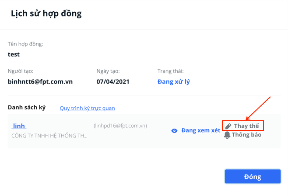Select the Thay thế replace action
Image resolution: width=288 pixels, height=196 pixels.
pos(243,126)
